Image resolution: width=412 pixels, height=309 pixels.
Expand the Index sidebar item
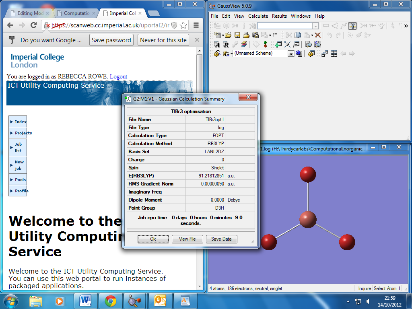pyautogui.click(x=18, y=122)
